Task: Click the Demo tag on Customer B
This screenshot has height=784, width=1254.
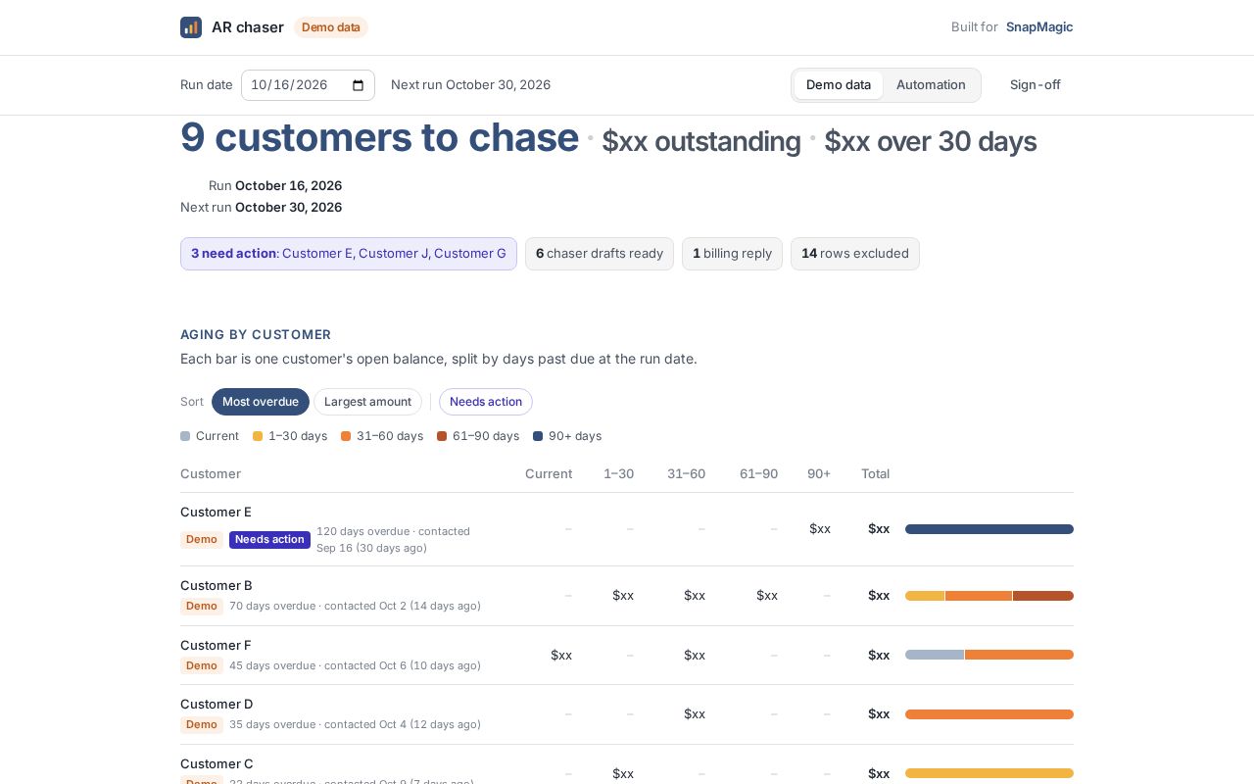Action: [202, 607]
